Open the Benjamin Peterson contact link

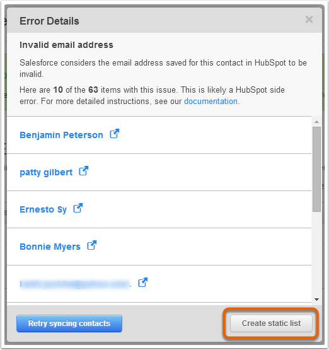pos(61,135)
